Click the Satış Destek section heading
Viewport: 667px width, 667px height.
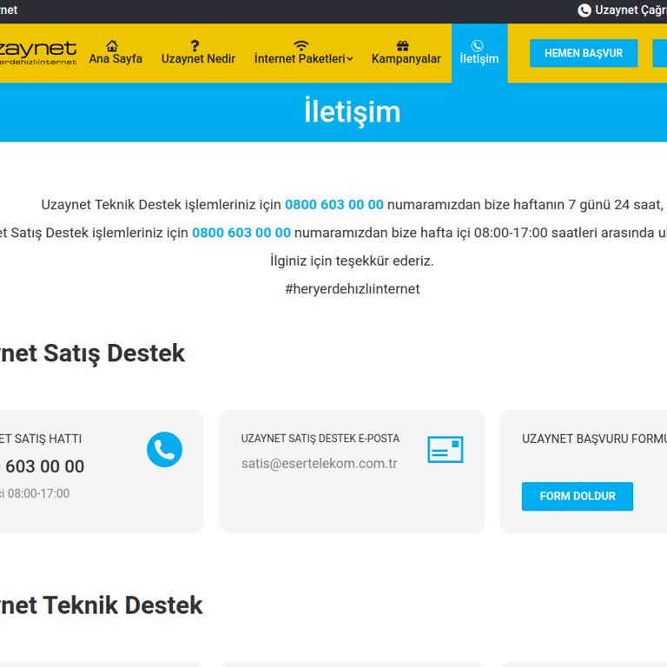pyautogui.click(x=92, y=353)
